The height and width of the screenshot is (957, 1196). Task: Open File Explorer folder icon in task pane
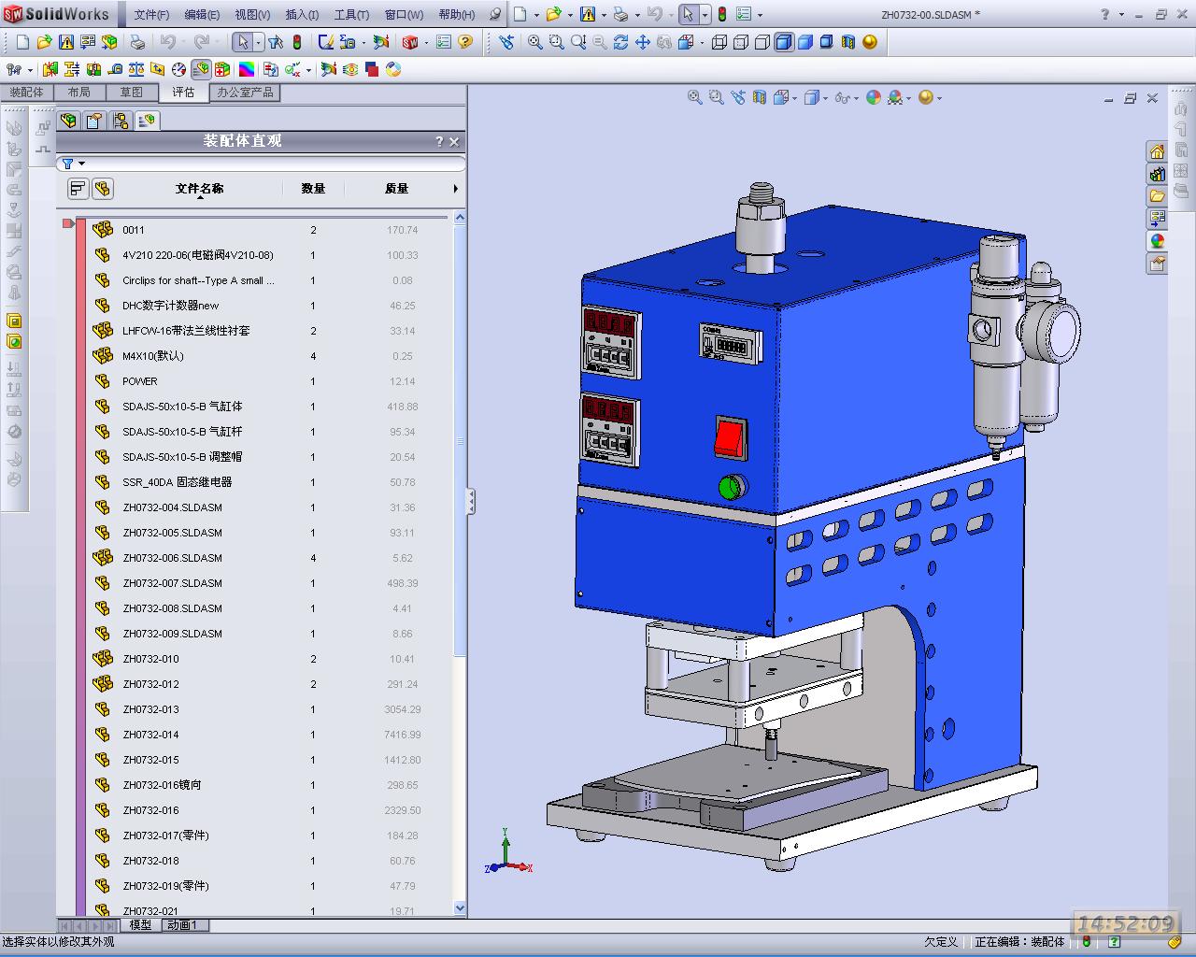tap(1158, 196)
